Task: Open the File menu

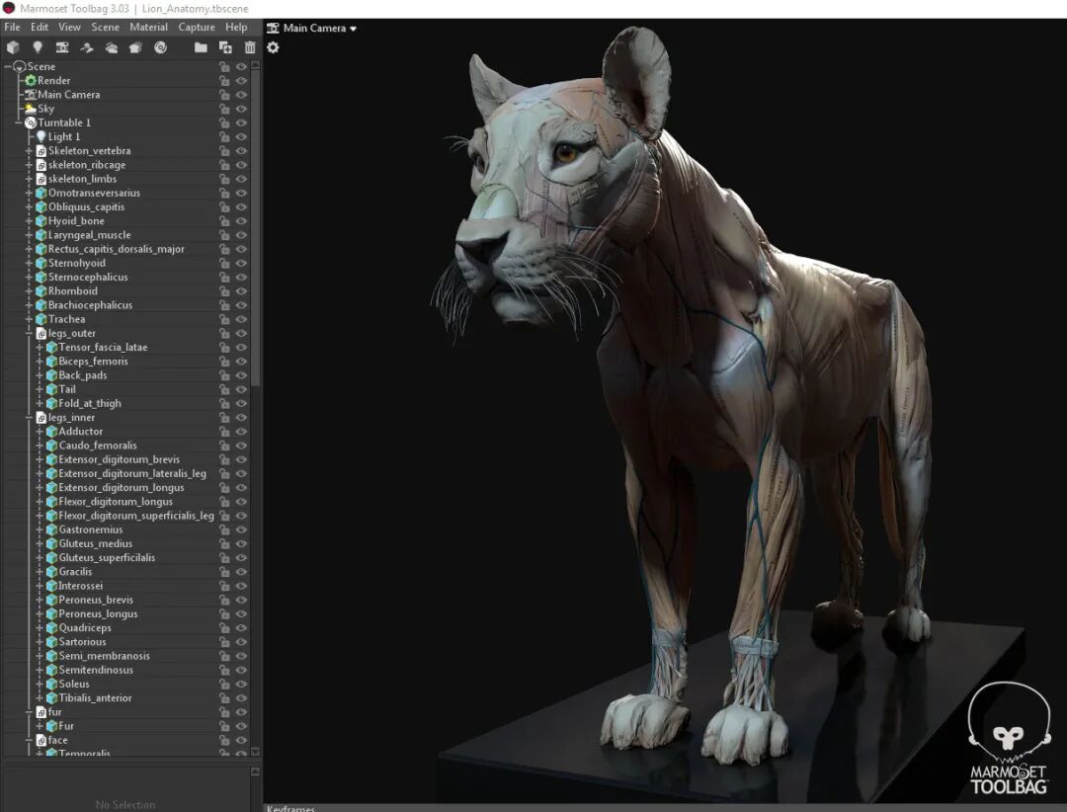Action: (12, 28)
